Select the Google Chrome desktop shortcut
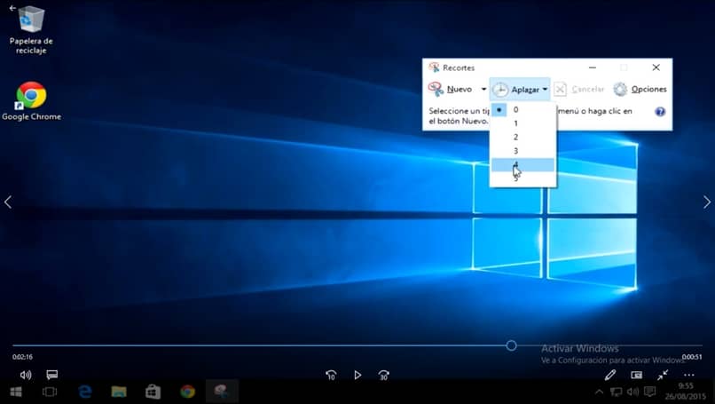 [x=31, y=101]
